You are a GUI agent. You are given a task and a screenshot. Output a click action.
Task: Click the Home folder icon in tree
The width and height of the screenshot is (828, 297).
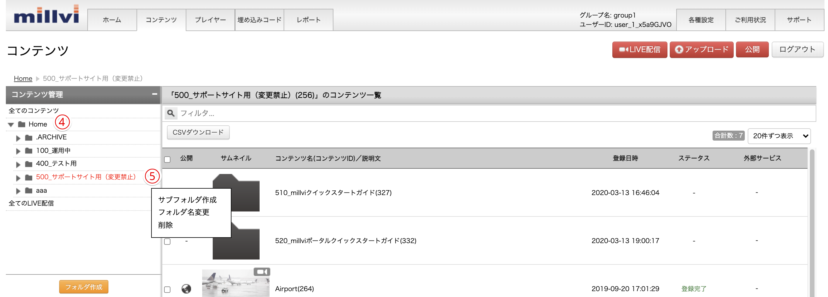click(22, 124)
